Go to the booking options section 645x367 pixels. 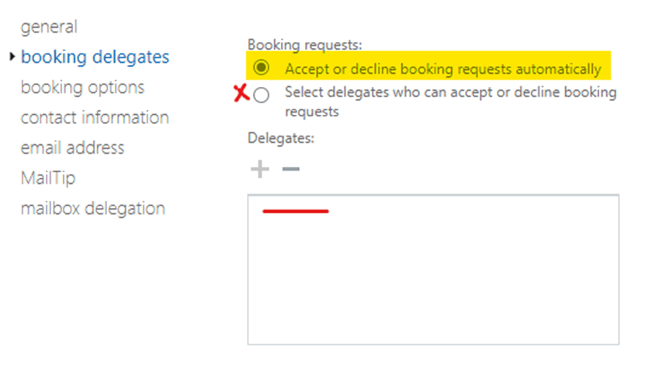pos(82,87)
